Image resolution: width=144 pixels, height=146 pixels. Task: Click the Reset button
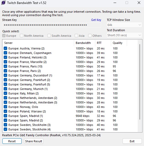coord(12,141)
